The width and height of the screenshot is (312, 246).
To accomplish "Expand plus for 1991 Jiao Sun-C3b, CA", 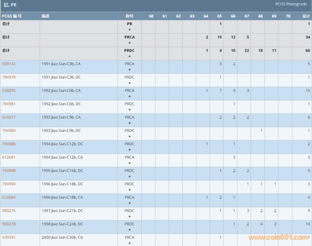I will [x=129, y=70].
